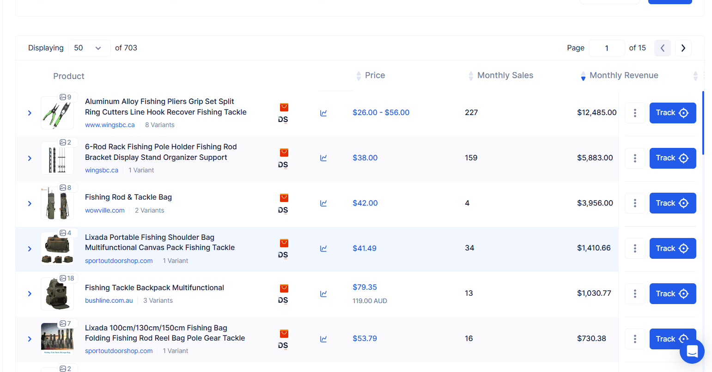The width and height of the screenshot is (712, 372).
Task: Expand Lixada Portable Fishing Shoulder Bag row
Action: (30, 249)
